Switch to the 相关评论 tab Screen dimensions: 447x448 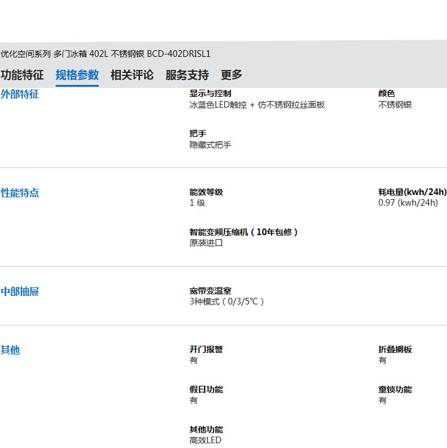pyautogui.click(x=132, y=75)
